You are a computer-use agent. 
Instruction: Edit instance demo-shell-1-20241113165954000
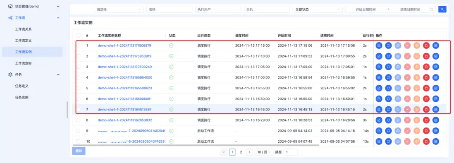(x=379, y=78)
